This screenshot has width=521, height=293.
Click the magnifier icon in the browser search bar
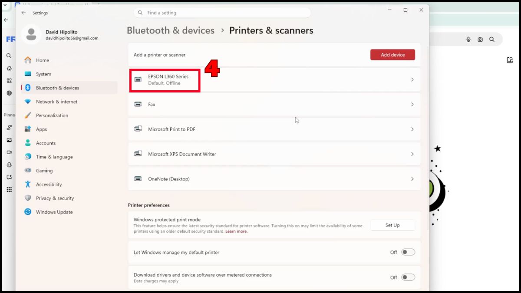coord(492,40)
